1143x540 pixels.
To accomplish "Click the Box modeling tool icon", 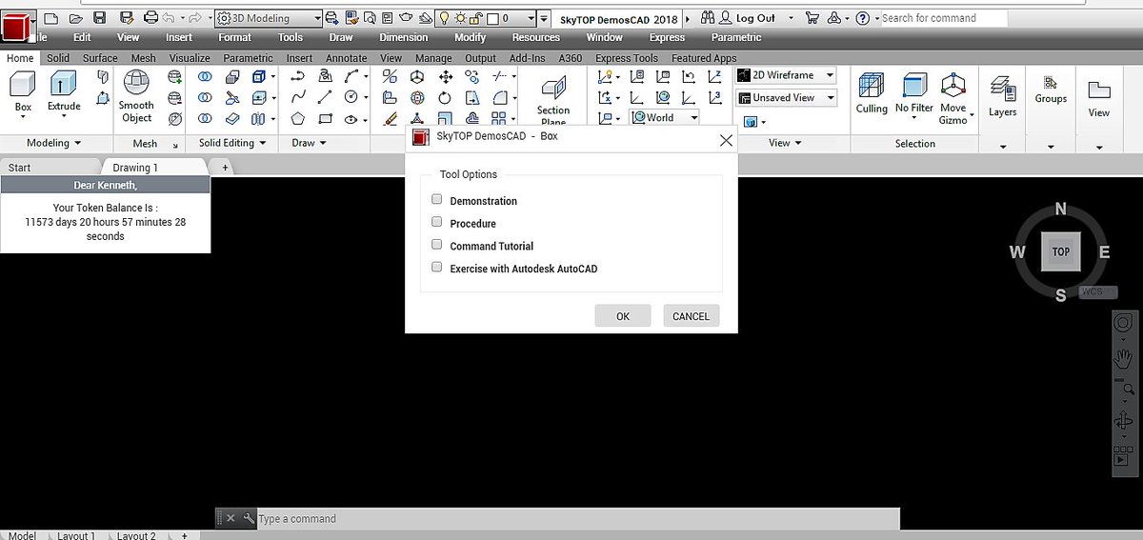I will tap(23, 85).
